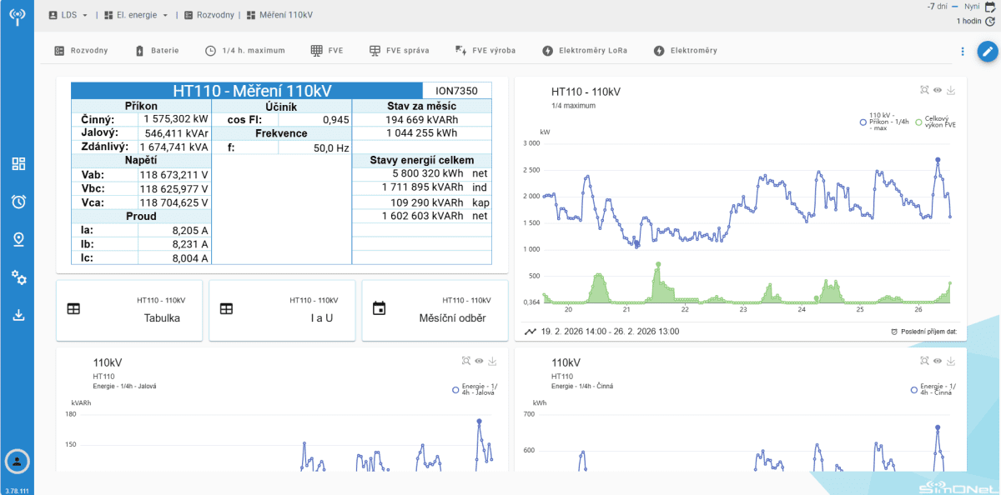
Task: Open the alarms clock icon in sidebar
Action: (18, 202)
